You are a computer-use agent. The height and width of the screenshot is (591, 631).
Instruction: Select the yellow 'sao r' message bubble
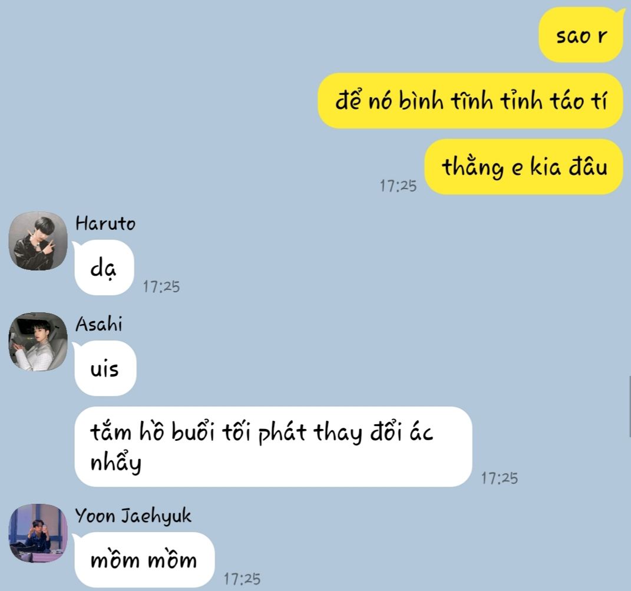pyautogui.click(x=581, y=35)
